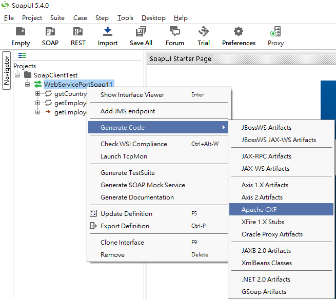Click the Proxy toolbar icon

275,31
